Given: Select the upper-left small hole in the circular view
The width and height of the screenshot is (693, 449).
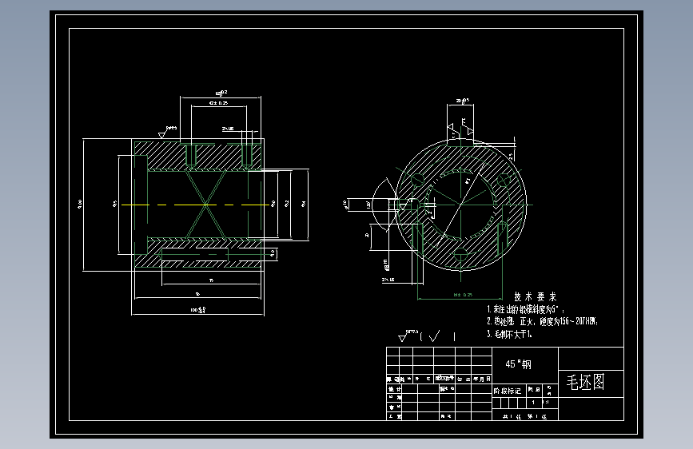Looking at the screenshot, I should pyautogui.click(x=417, y=180).
